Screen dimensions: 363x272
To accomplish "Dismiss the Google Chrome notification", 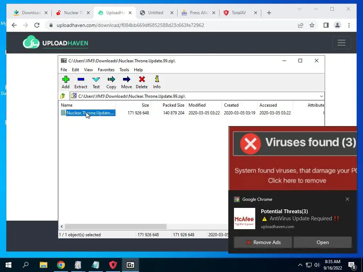I will coord(347,199).
